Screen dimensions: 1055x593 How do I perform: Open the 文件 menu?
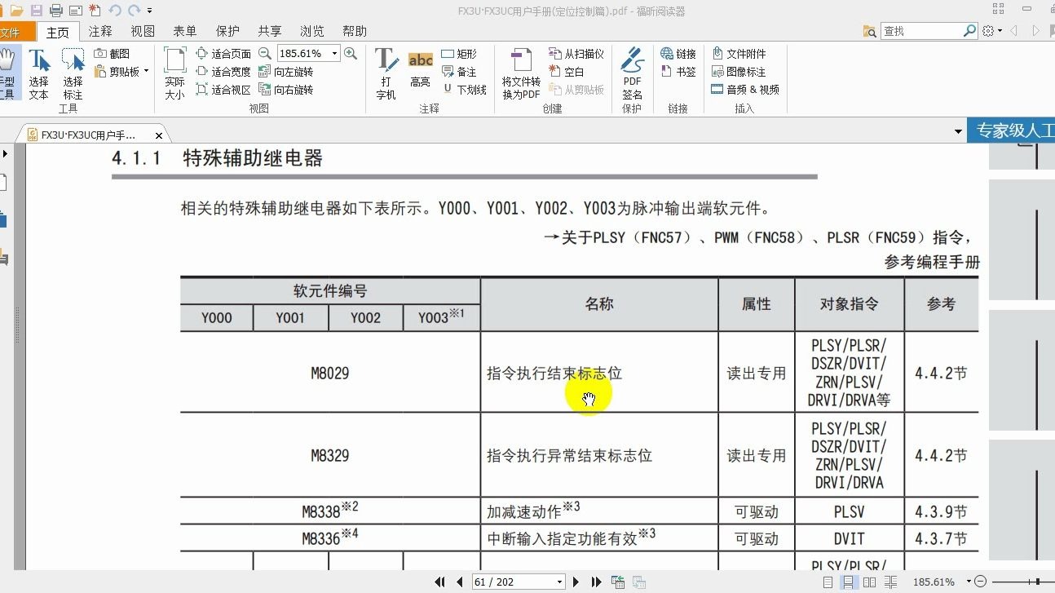pyautogui.click(x=12, y=31)
